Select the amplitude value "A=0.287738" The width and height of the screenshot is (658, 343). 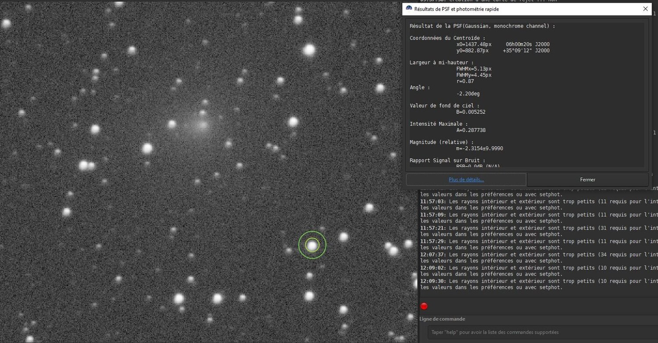coord(471,130)
